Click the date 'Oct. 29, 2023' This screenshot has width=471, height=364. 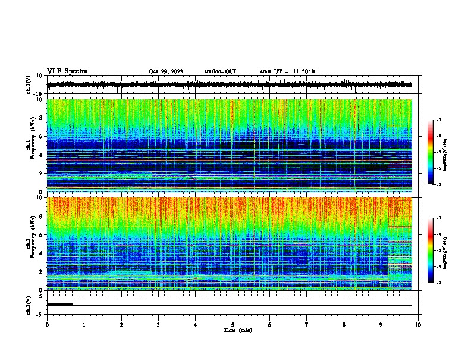click(166, 71)
